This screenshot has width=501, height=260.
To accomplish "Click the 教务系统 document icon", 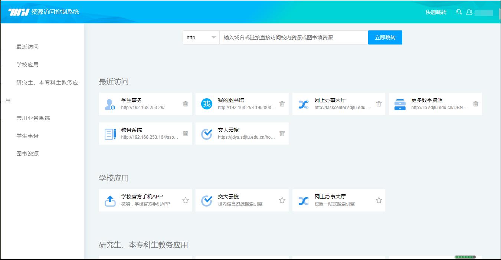I will click(110, 134).
